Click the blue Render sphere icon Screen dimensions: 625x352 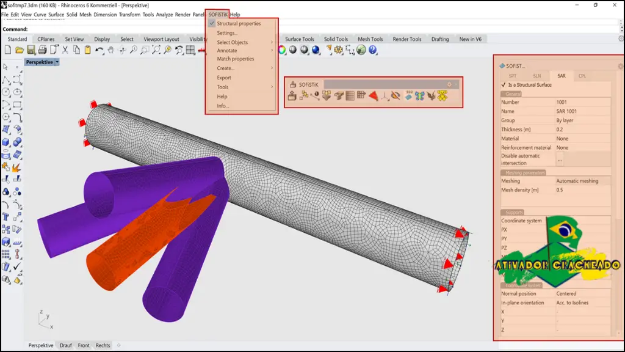pos(316,50)
